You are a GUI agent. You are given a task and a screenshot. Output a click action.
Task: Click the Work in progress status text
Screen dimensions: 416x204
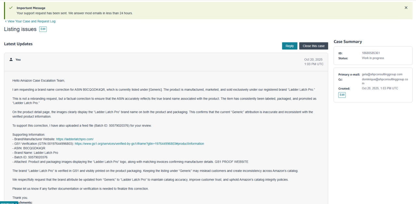coord(373,58)
